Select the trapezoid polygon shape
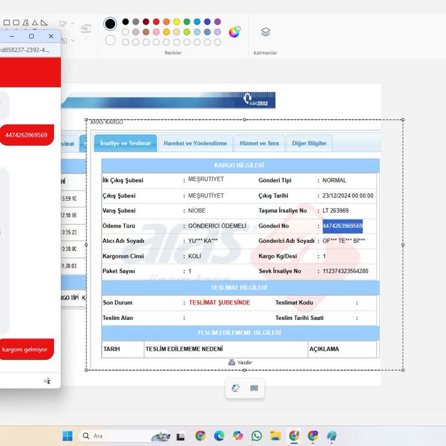 coord(26,23)
